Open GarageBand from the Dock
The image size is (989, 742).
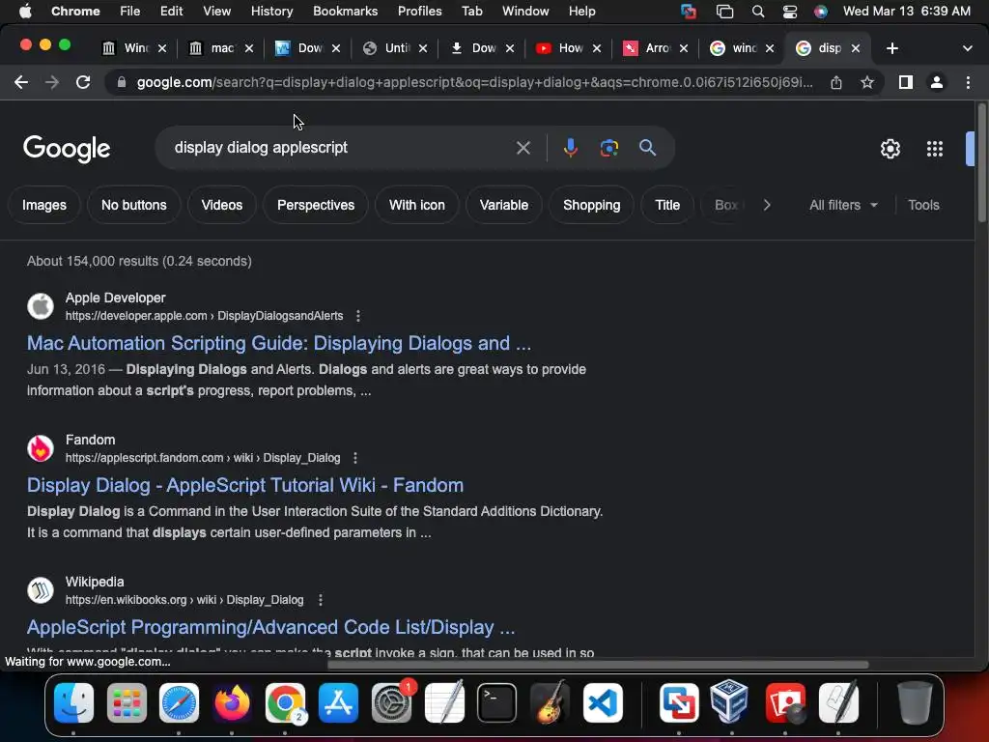550,703
